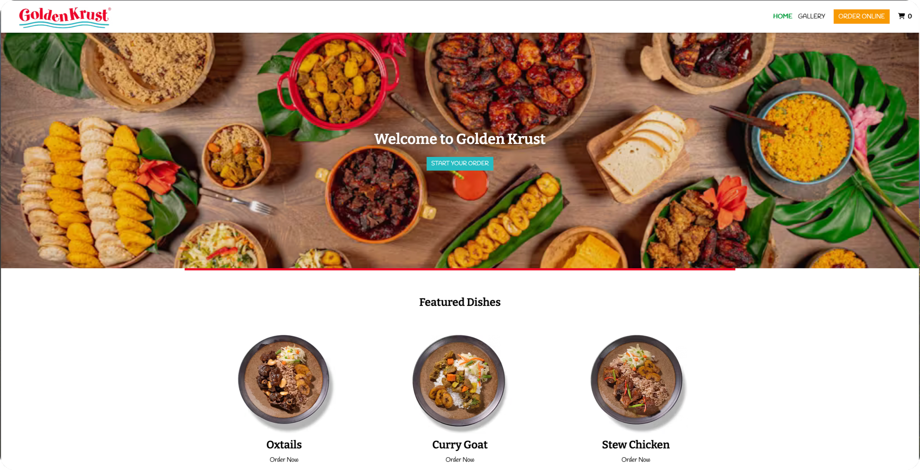Go to the HOME menu item
This screenshot has width=920, height=470.
click(x=782, y=16)
